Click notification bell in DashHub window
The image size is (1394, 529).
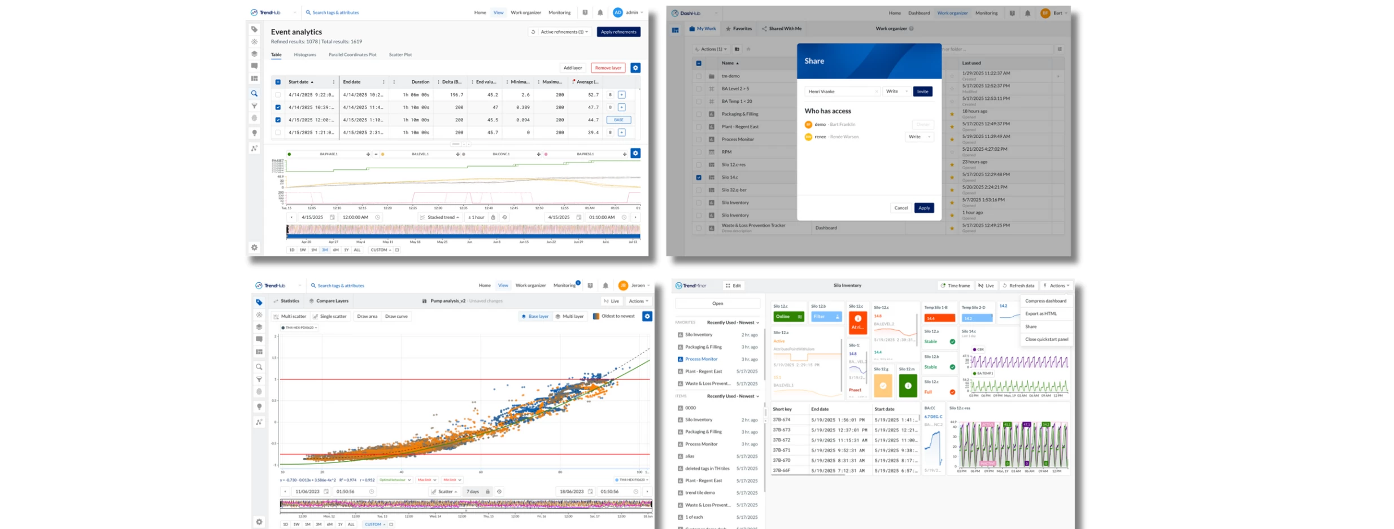tap(1027, 13)
